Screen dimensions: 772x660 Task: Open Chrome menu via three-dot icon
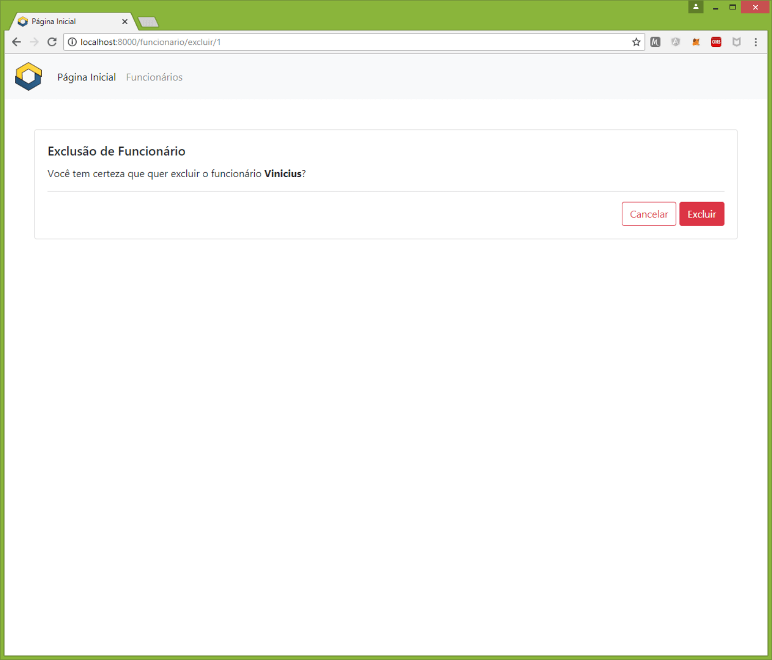coord(756,42)
